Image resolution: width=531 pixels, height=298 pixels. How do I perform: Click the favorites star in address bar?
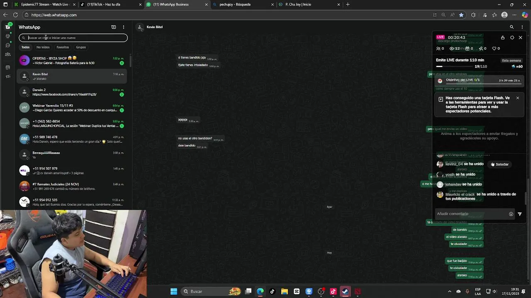point(461,15)
